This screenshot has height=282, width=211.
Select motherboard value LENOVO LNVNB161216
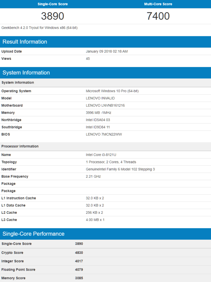[x=105, y=105]
